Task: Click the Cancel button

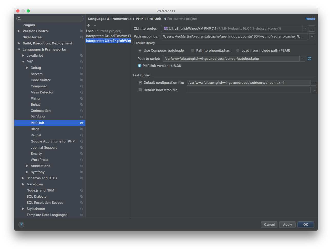Action: 269,225
